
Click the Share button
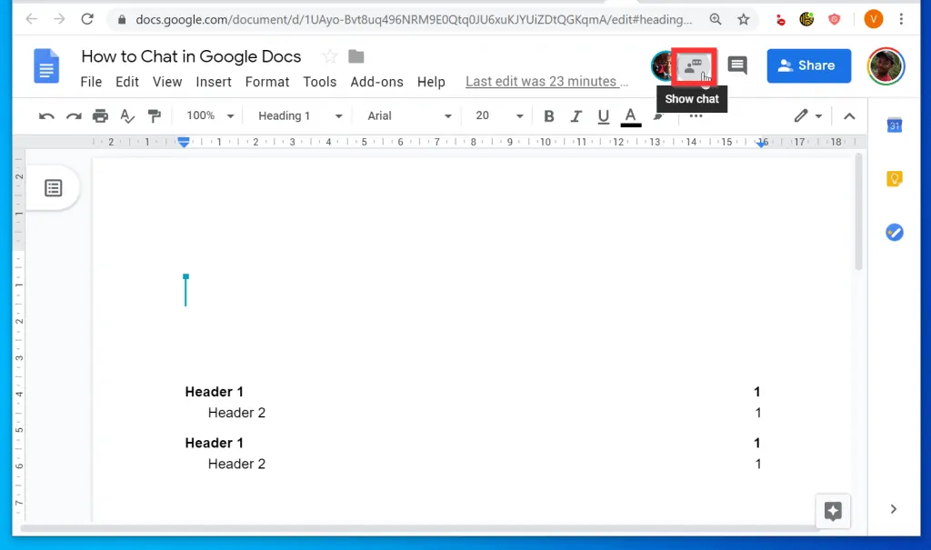point(808,65)
